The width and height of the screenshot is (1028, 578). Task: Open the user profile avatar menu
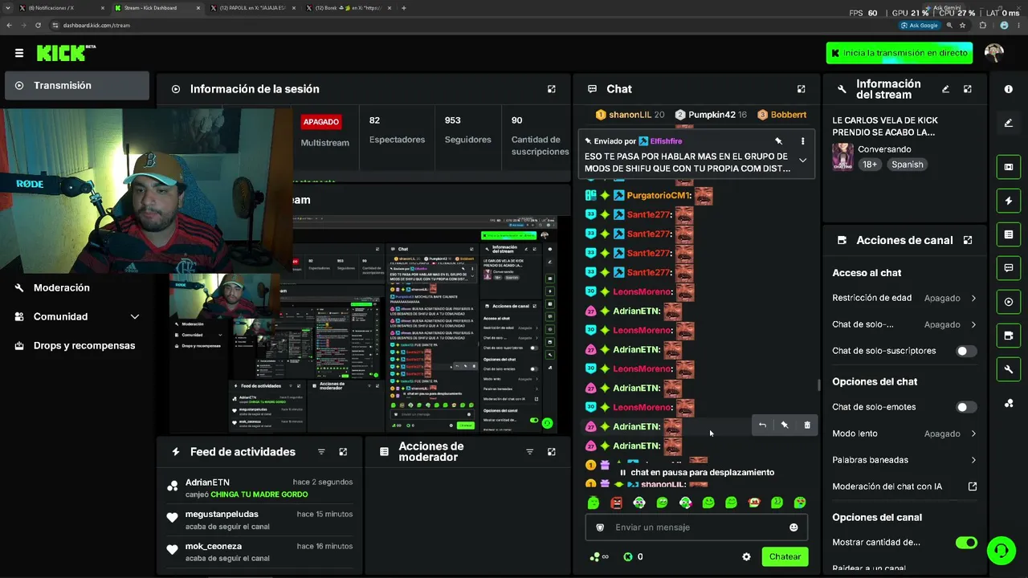994,53
